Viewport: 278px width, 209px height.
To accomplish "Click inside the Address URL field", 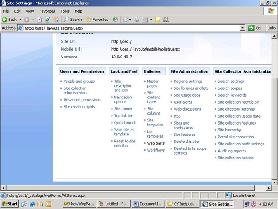I will 131,28.
